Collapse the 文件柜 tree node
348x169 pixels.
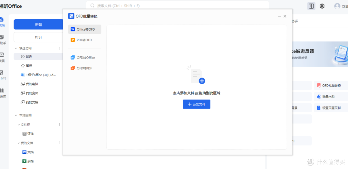click(19, 125)
